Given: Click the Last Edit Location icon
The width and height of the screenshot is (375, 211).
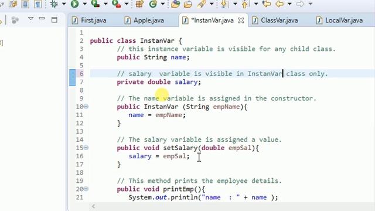Looking at the screenshot, I should pos(267,4).
